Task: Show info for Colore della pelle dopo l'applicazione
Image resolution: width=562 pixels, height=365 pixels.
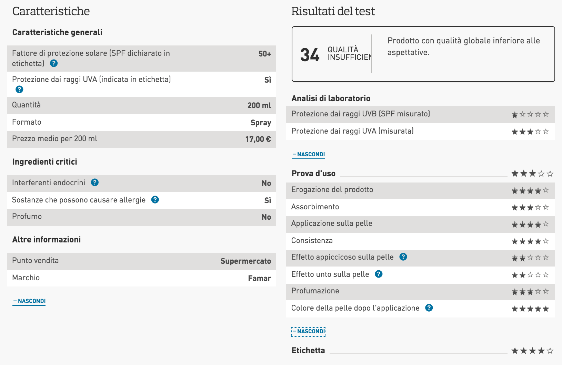Action: 429,308
